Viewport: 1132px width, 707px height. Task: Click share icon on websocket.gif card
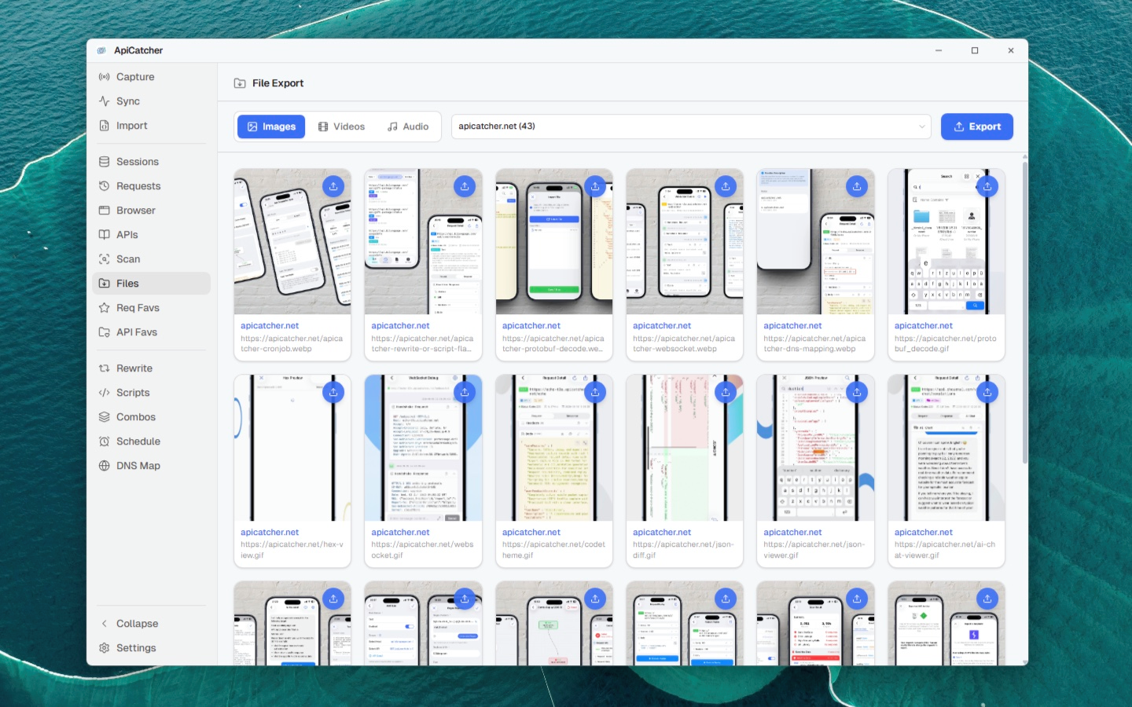tap(465, 392)
